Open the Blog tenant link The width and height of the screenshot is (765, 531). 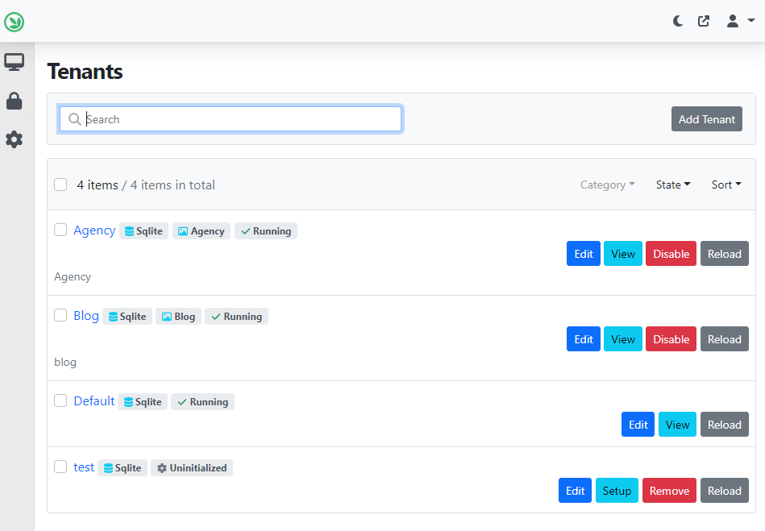pyautogui.click(x=86, y=316)
